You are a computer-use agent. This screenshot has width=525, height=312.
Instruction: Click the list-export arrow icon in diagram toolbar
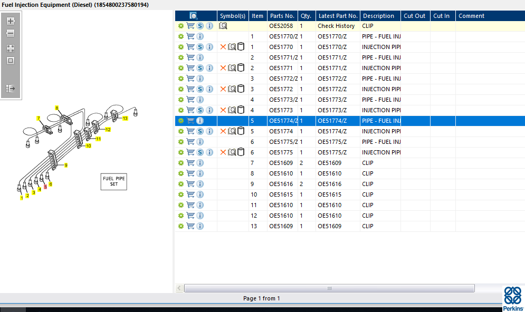[11, 89]
